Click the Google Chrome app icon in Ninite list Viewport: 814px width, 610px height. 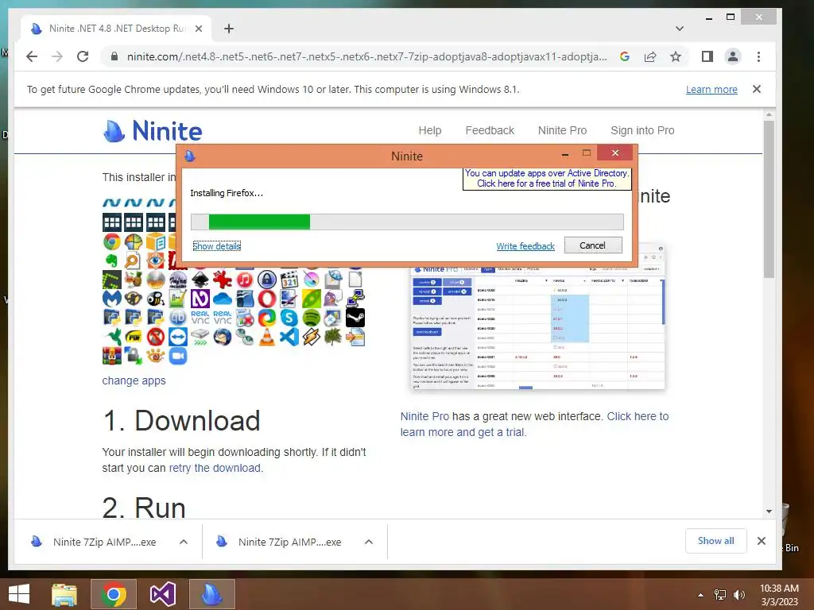(112, 241)
